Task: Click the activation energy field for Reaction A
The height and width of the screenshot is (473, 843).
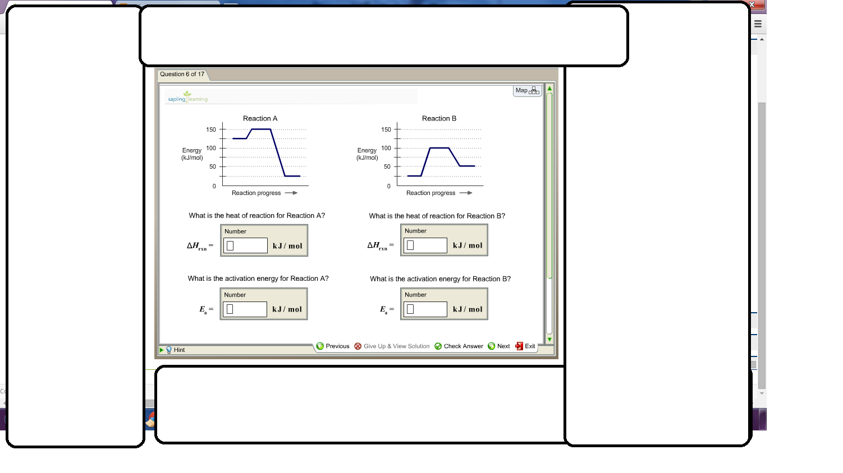Action: (245, 309)
